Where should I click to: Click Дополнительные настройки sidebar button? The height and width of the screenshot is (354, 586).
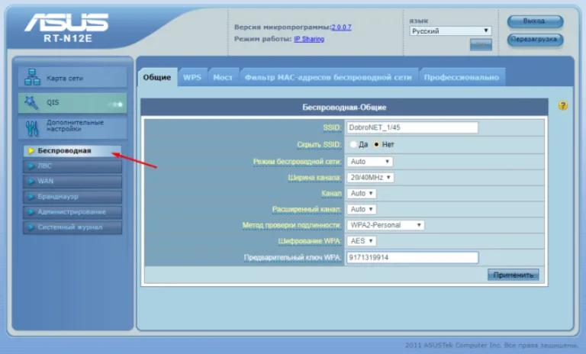[x=72, y=128]
